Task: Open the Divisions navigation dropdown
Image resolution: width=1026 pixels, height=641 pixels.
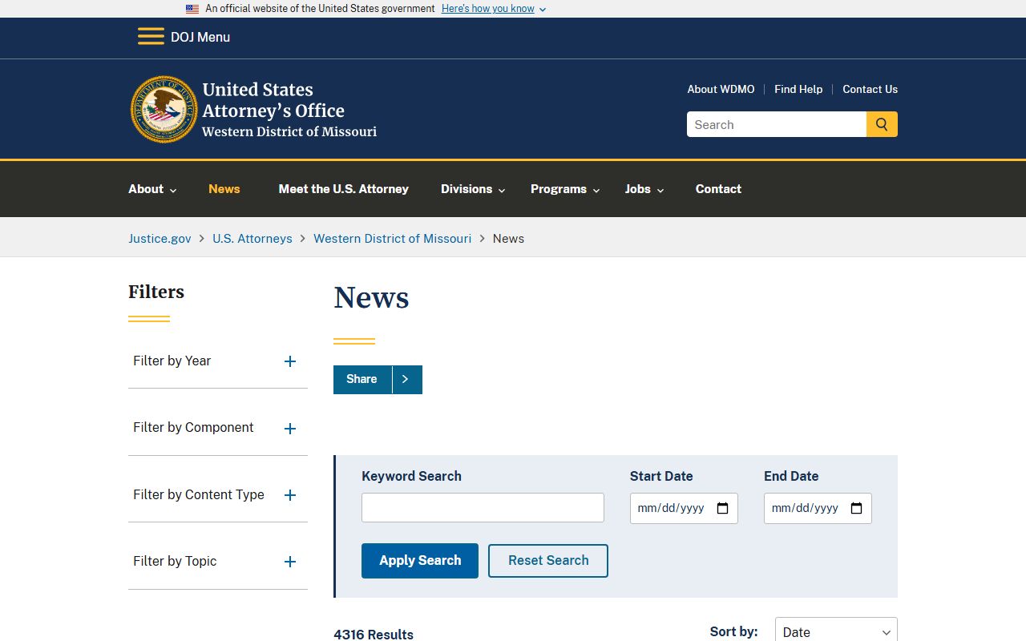Action: pyautogui.click(x=473, y=189)
